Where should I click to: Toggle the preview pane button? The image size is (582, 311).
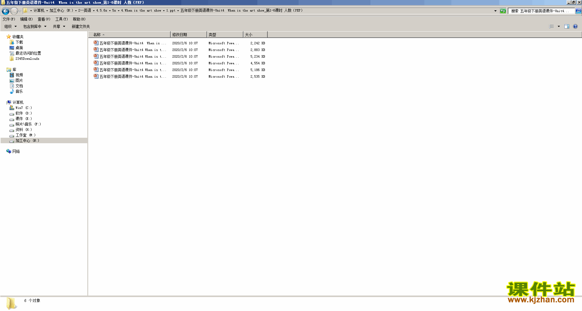pyautogui.click(x=567, y=26)
